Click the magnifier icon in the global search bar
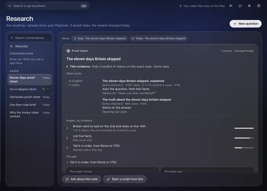This screenshot has height=191, width=267. pyautogui.click(x=10, y=6)
